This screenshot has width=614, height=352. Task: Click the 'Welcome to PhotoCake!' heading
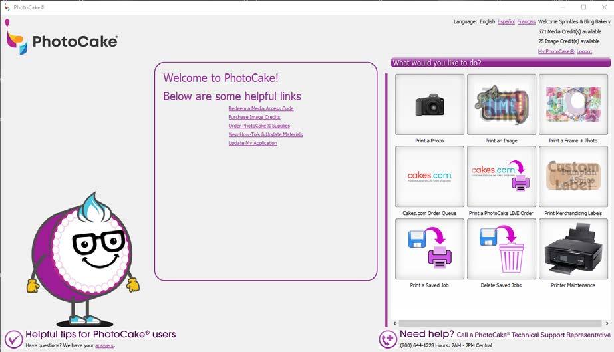click(x=221, y=78)
